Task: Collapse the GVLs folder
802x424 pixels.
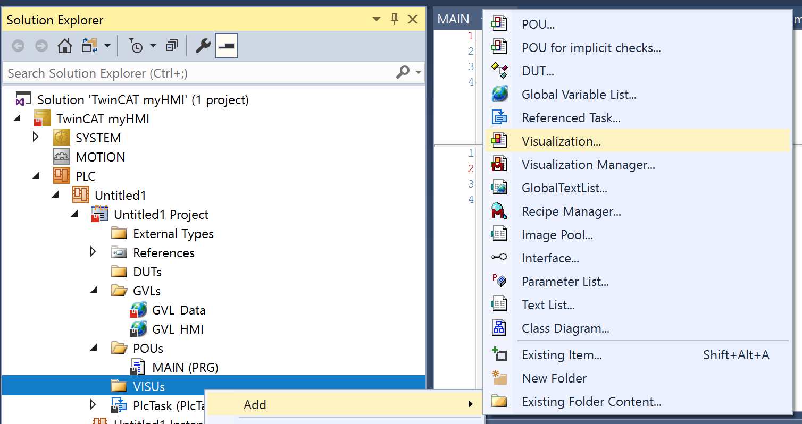Action: pyautogui.click(x=94, y=291)
